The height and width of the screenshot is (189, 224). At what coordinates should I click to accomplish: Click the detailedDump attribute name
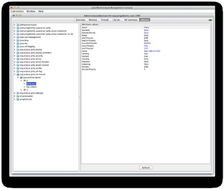(89, 33)
